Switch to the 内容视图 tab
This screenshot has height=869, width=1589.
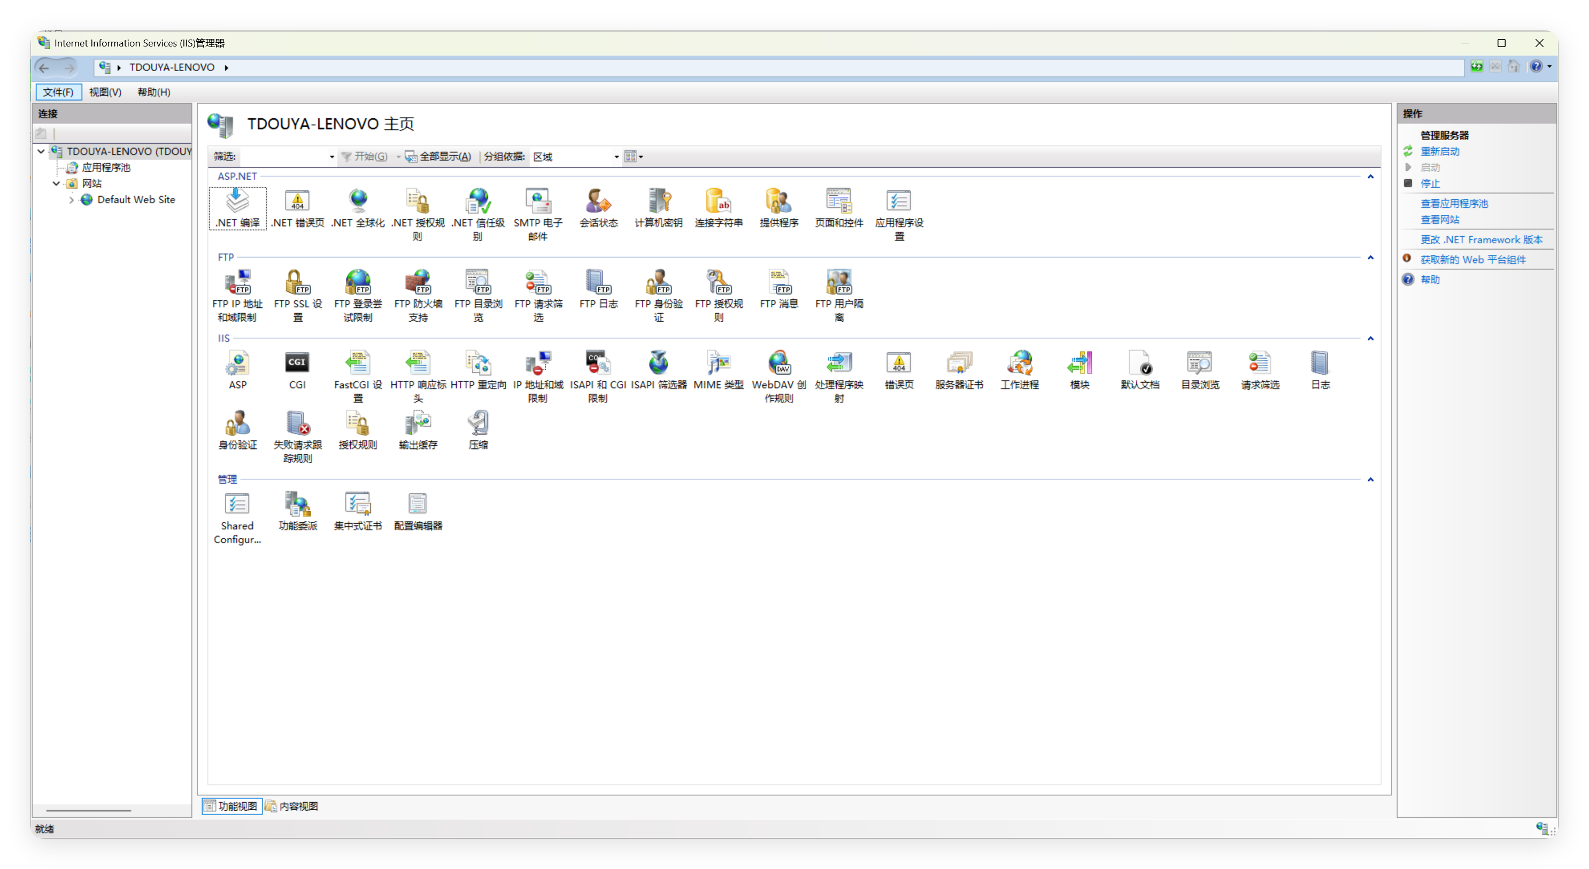[292, 806]
